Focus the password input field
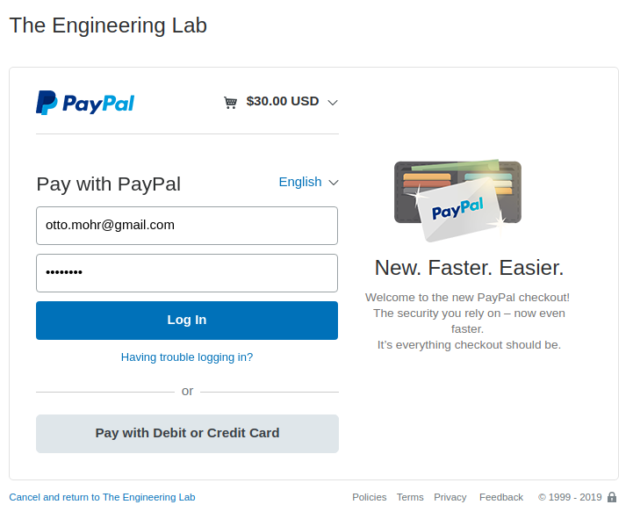The height and width of the screenshot is (519, 633). point(187,273)
